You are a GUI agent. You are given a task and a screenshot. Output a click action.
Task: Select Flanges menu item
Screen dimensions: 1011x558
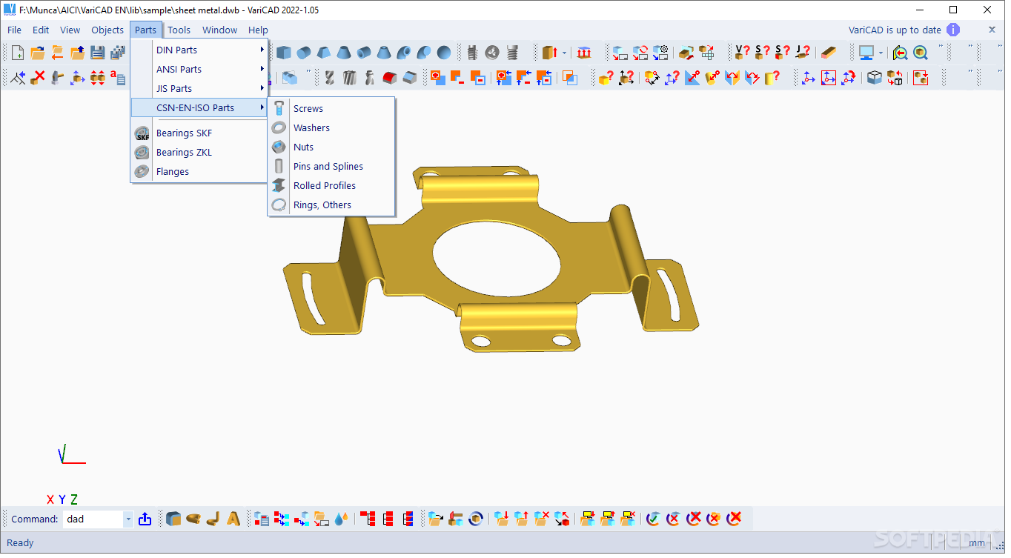[x=199, y=171]
